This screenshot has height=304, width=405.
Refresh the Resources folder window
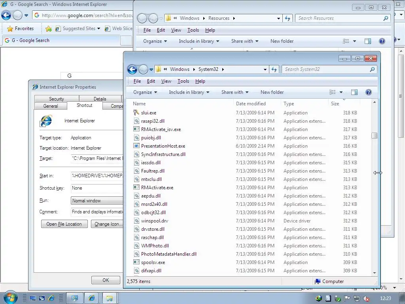point(288,18)
